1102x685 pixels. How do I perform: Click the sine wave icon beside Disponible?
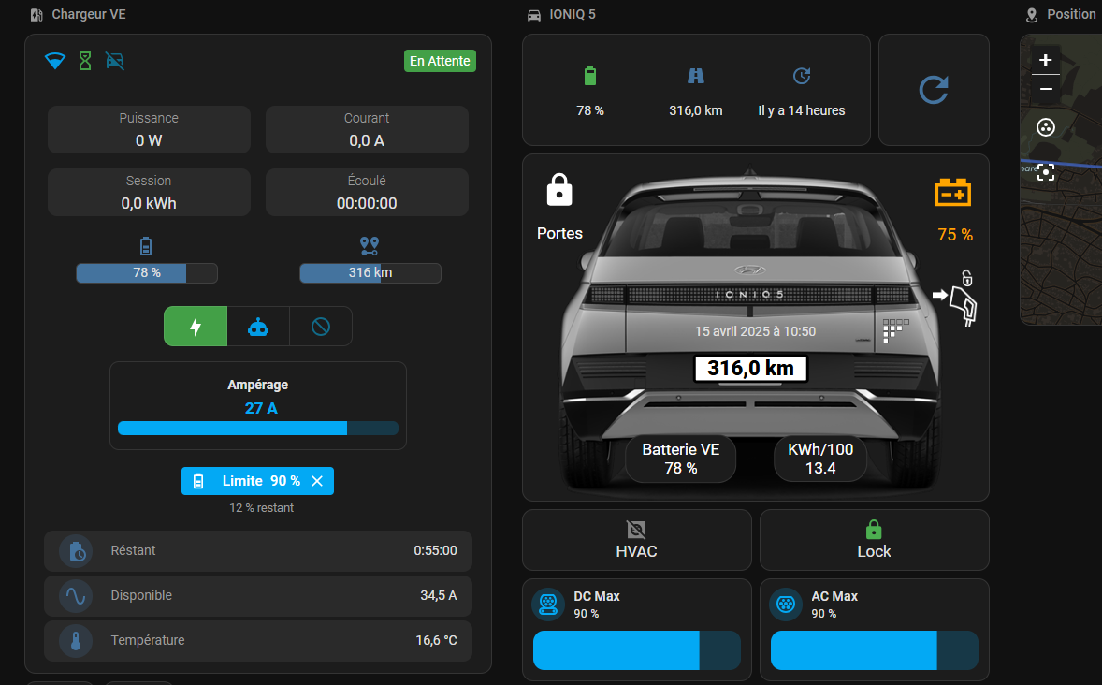76,596
